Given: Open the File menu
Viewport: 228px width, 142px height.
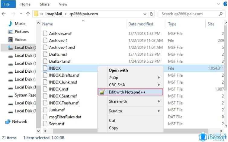Looking at the screenshot, I should tap(8, 4).
